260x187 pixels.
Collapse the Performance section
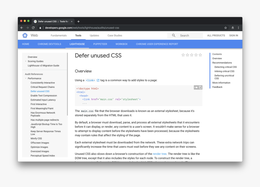(x=26, y=78)
